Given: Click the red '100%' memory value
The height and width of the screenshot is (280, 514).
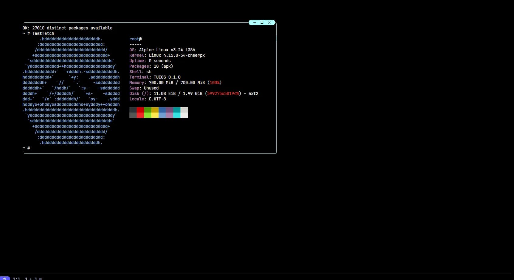Looking at the screenshot, I should (x=214, y=83).
